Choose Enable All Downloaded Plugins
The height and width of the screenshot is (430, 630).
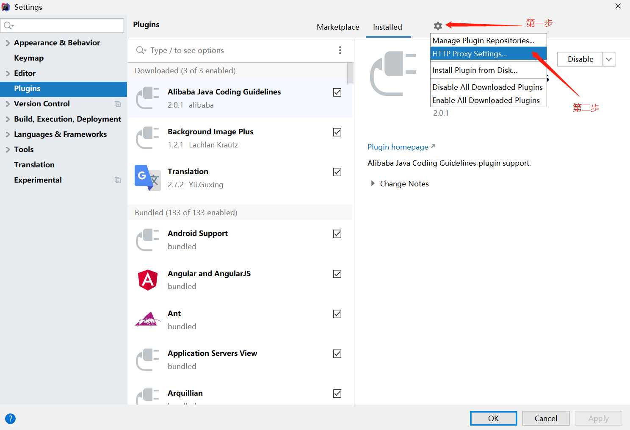tap(489, 100)
